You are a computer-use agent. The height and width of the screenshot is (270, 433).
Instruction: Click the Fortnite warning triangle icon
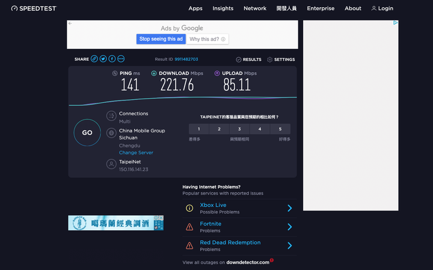coord(189,227)
